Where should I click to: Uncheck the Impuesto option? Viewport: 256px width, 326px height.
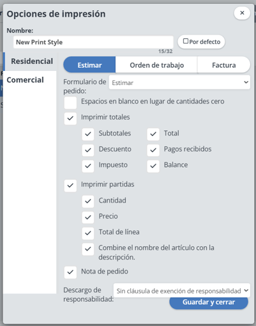(x=88, y=166)
